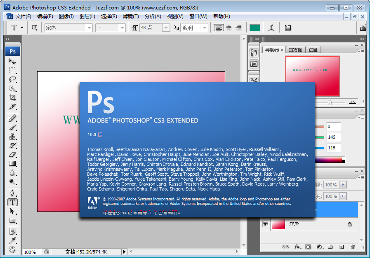Select the Eyedropper tool
The image size is (370, 258).
12,240
